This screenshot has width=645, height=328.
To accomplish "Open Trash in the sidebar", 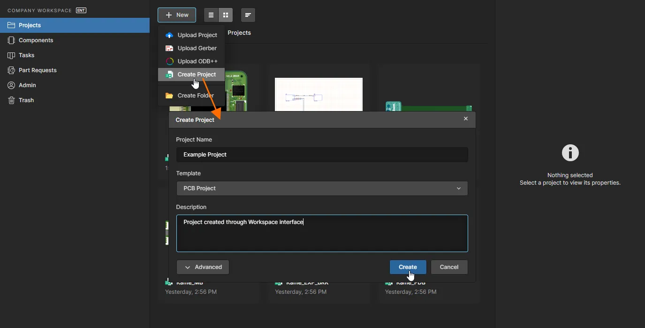I will [x=75, y=100].
